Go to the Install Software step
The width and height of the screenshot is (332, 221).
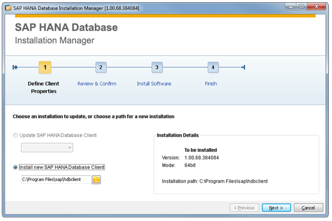(154, 83)
